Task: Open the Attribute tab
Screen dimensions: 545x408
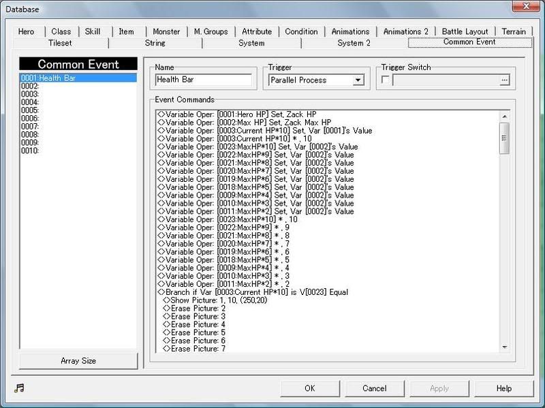Action: coord(257,31)
